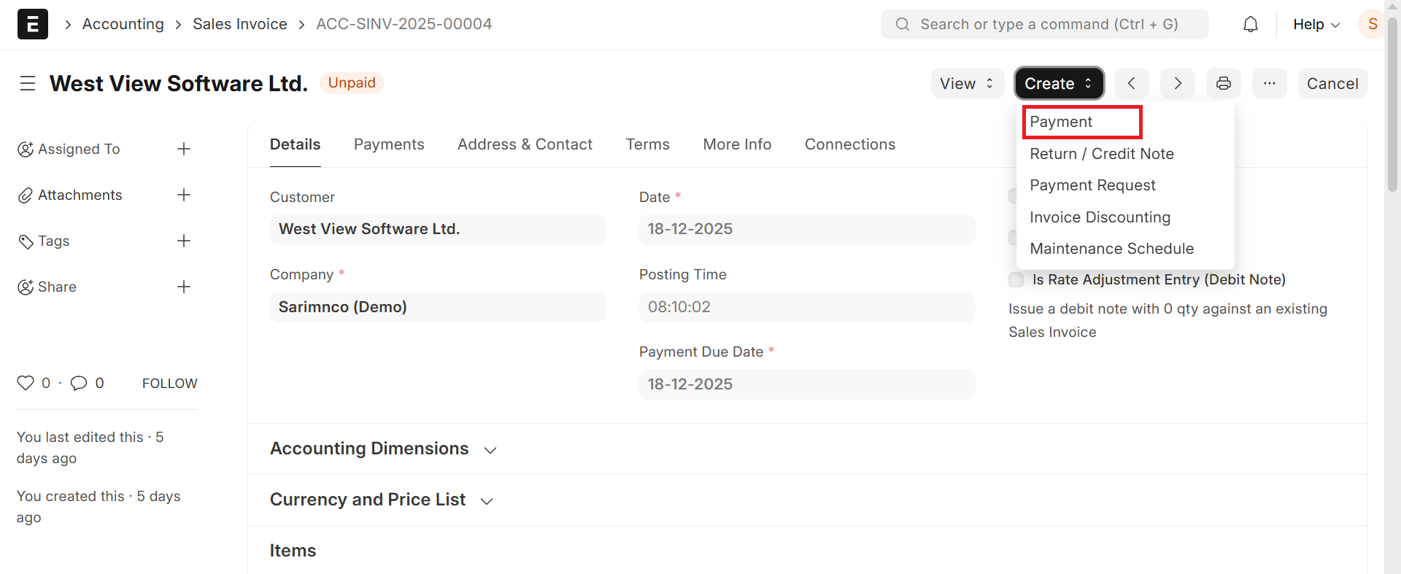Share the invoice via the Share plus icon

coord(184,287)
